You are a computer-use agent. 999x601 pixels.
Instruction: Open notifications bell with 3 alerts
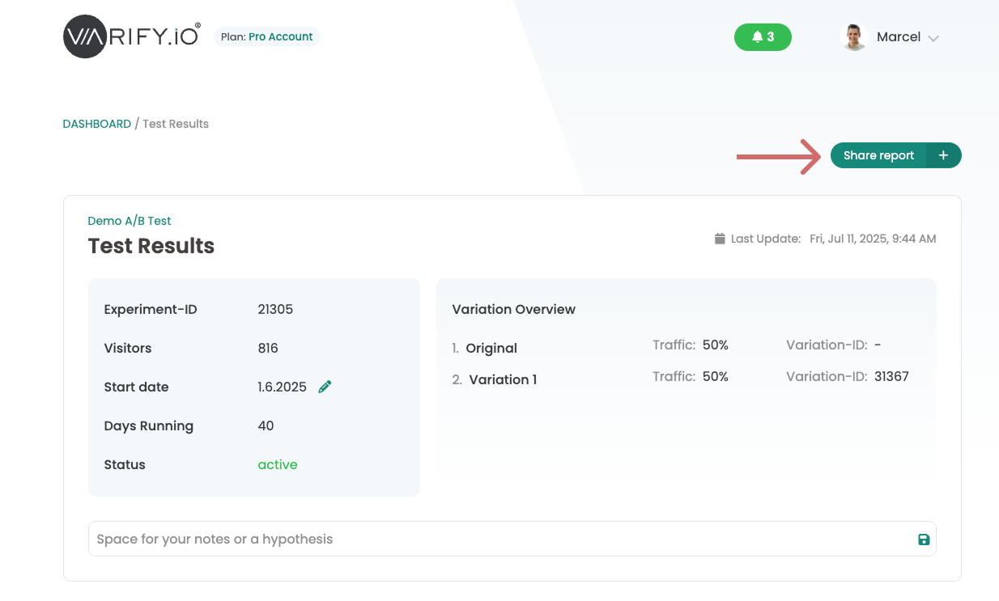click(763, 37)
